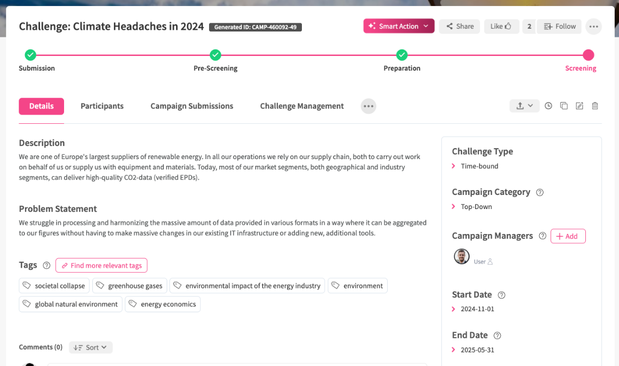Open the Campaign Submissions tab
619x366 pixels.
click(192, 106)
